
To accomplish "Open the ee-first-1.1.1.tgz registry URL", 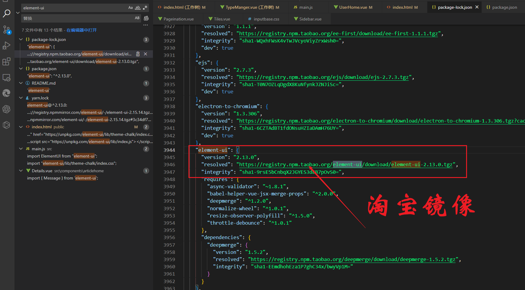I will point(338,33).
